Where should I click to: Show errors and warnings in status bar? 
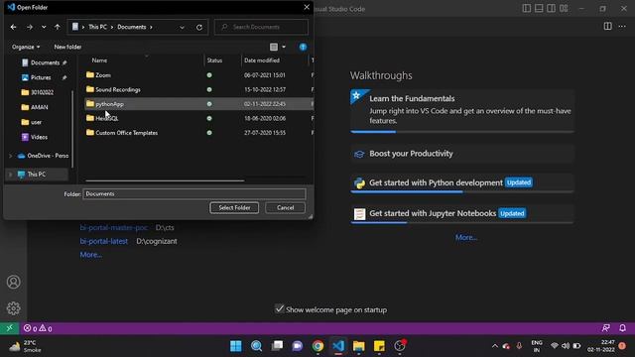click(x=38, y=328)
